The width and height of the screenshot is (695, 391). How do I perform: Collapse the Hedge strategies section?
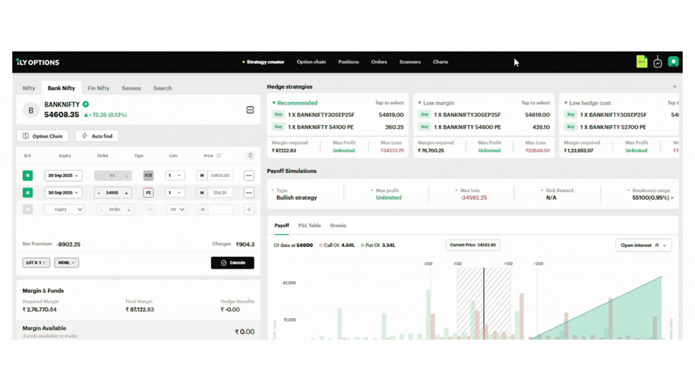click(674, 87)
